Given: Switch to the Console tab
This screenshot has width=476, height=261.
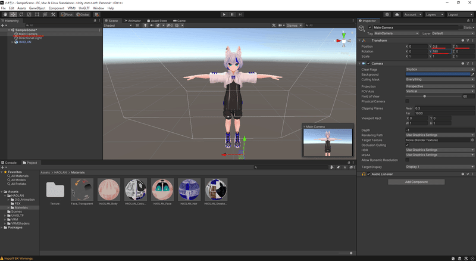Looking at the screenshot, I should [x=9, y=163].
